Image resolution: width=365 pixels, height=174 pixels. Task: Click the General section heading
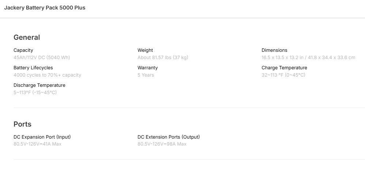tap(27, 37)
